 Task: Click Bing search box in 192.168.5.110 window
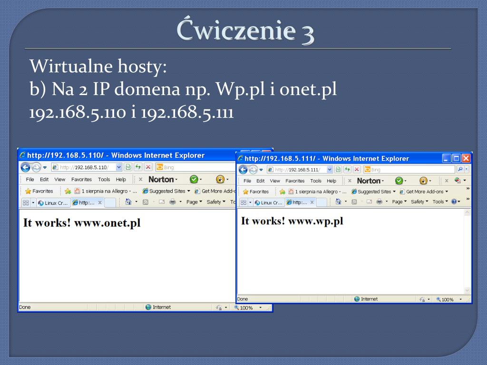coord(195,167)
